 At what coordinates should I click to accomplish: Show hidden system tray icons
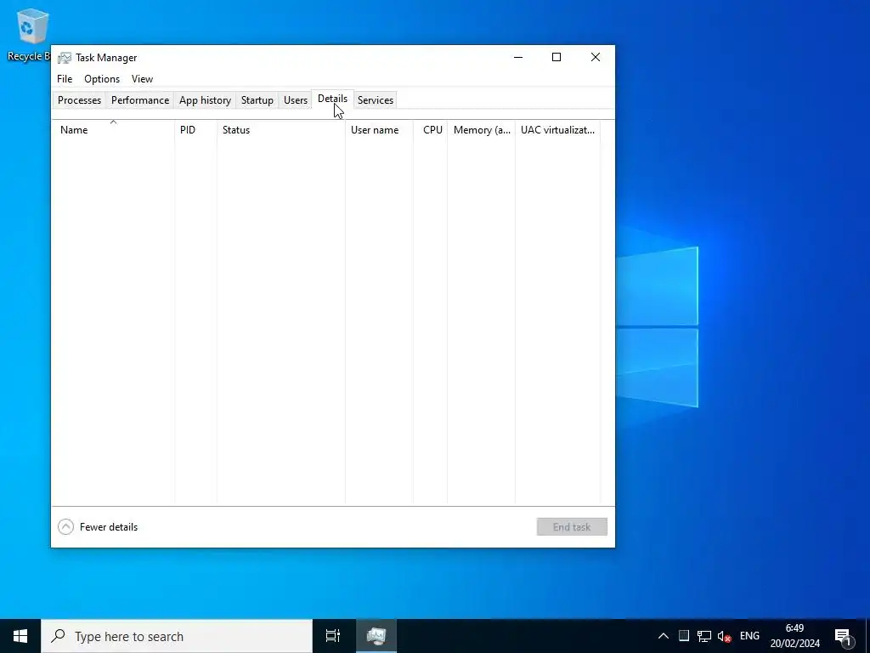point(663,636)
